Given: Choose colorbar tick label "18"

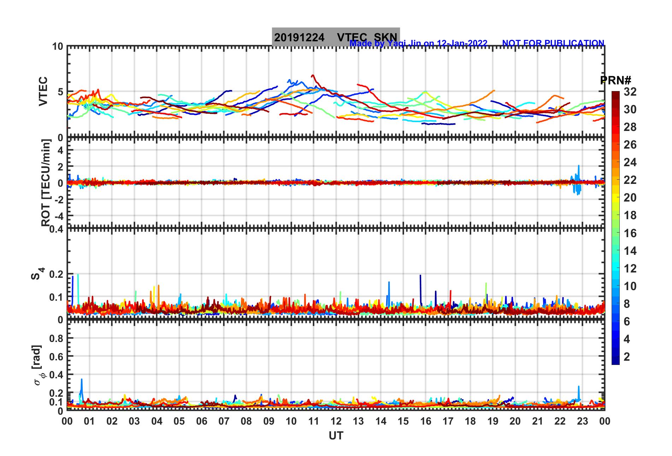Looking at the screenshot, I should tap(630, 215).
